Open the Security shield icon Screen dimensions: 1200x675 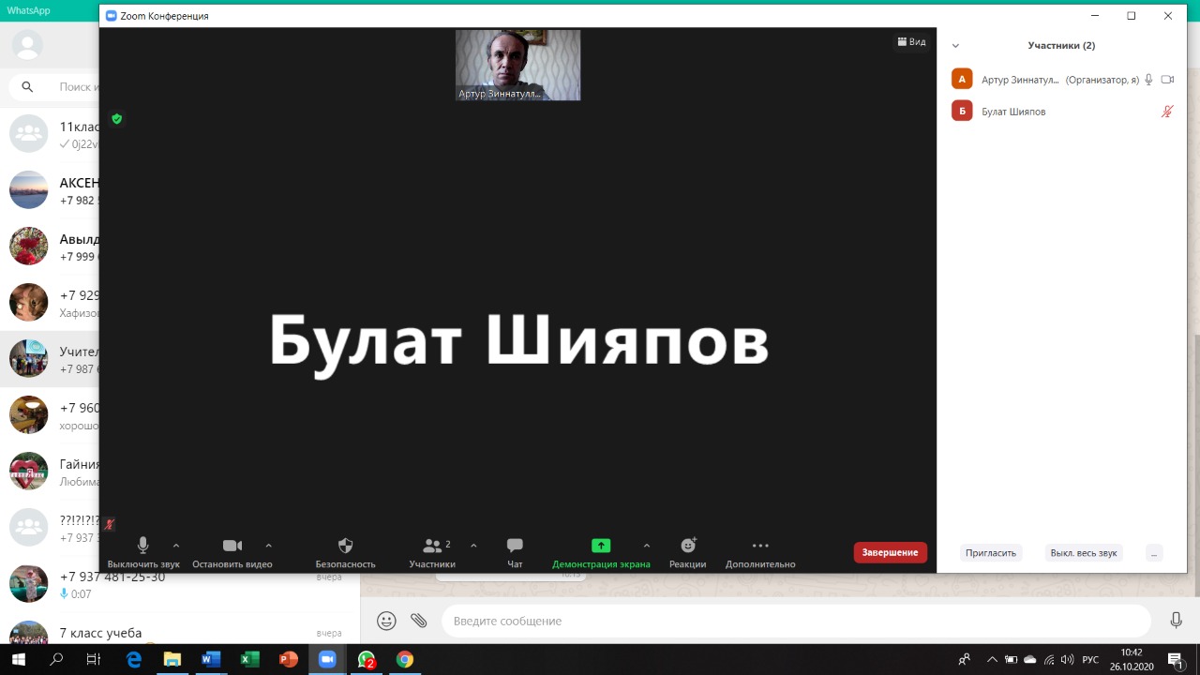click(345, 546)
